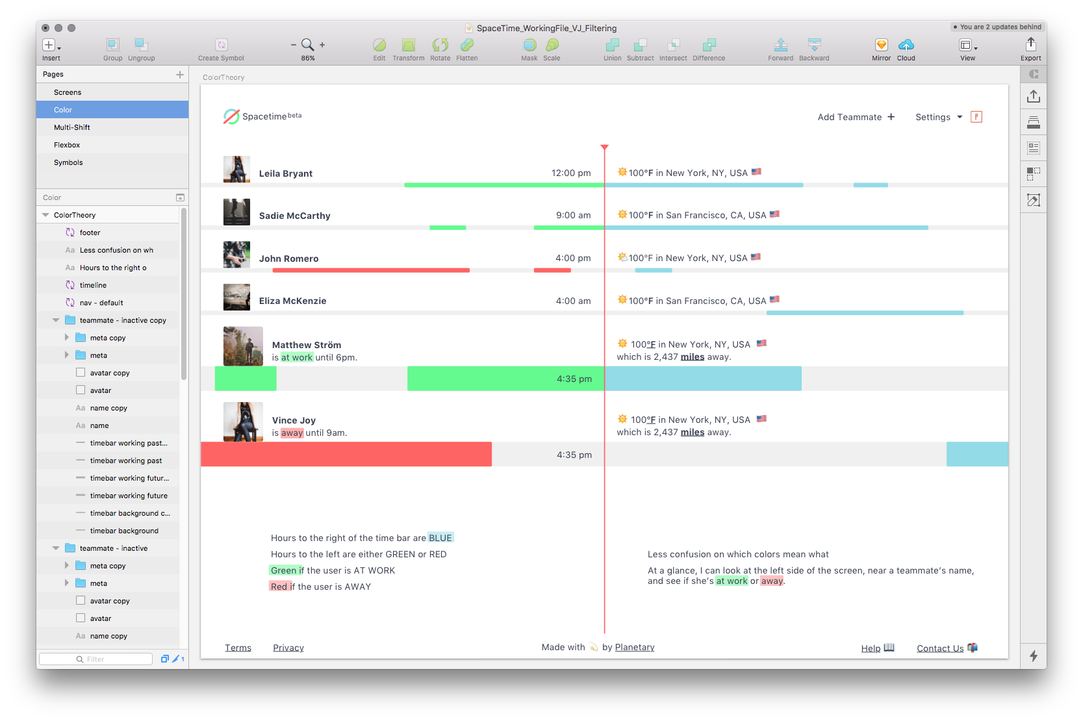1083x721 pixels.
Task: Click Add Teammate button
Action: click(856, 117)
